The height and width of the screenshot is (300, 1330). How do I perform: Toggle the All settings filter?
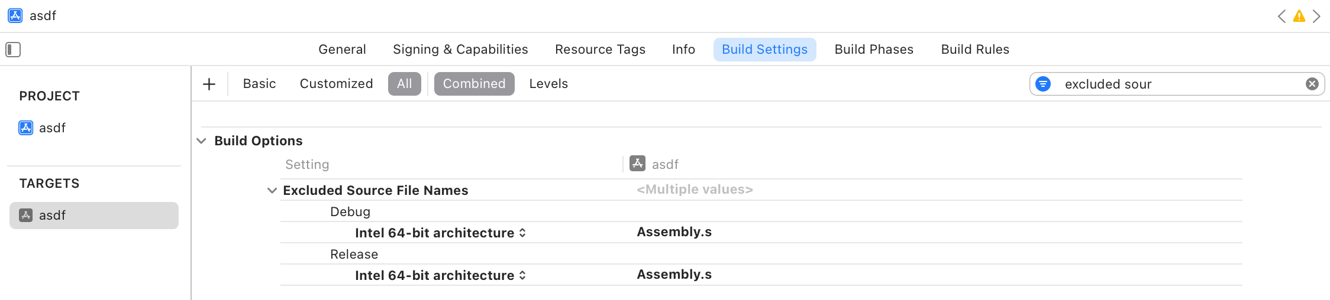pos(404,84)
